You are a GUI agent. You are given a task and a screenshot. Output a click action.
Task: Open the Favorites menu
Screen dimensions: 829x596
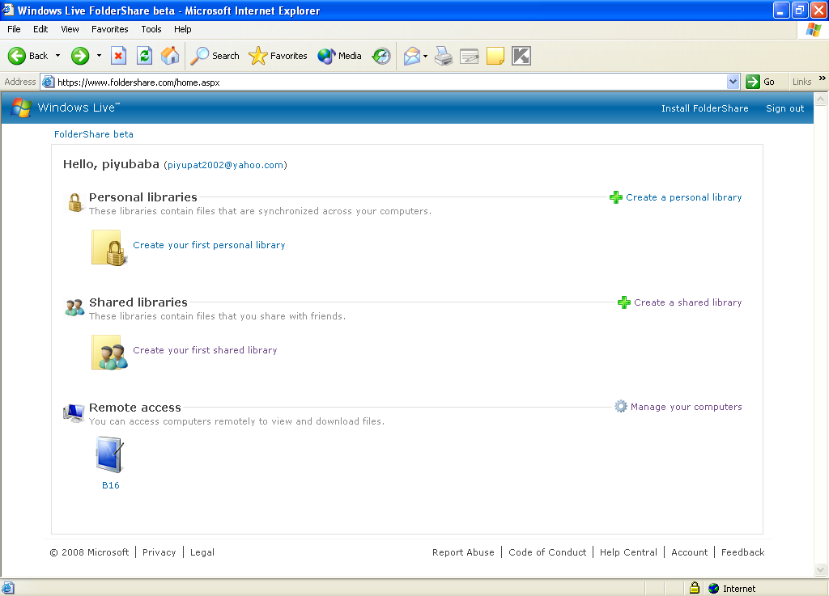point(110,29)
